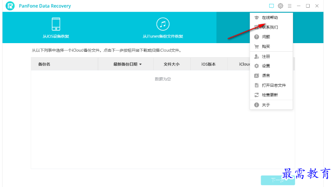Click the refresh icon beside 检查更新

(256, 95)
